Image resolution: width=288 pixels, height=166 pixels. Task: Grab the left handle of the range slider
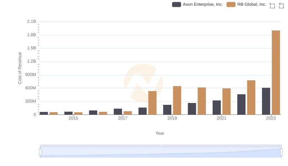(40, 152)
